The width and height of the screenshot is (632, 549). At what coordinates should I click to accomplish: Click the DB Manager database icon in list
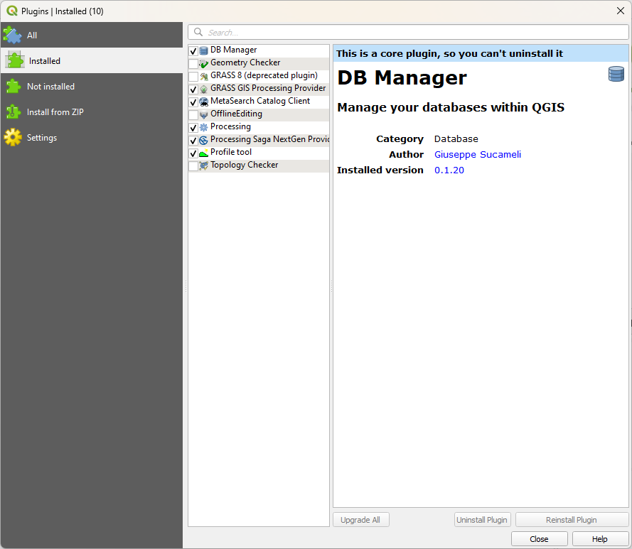tap(204, 50)
